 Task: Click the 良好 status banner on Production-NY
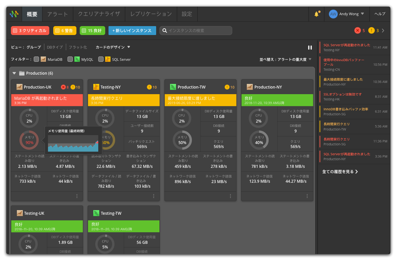click(x=277, y=100)
